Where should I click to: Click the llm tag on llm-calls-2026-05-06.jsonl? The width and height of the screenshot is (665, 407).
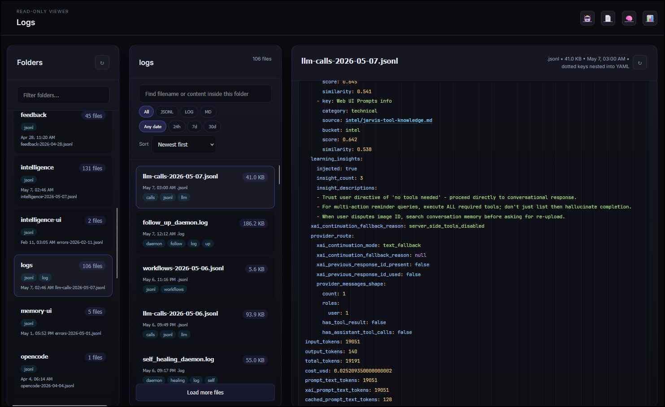184,334
